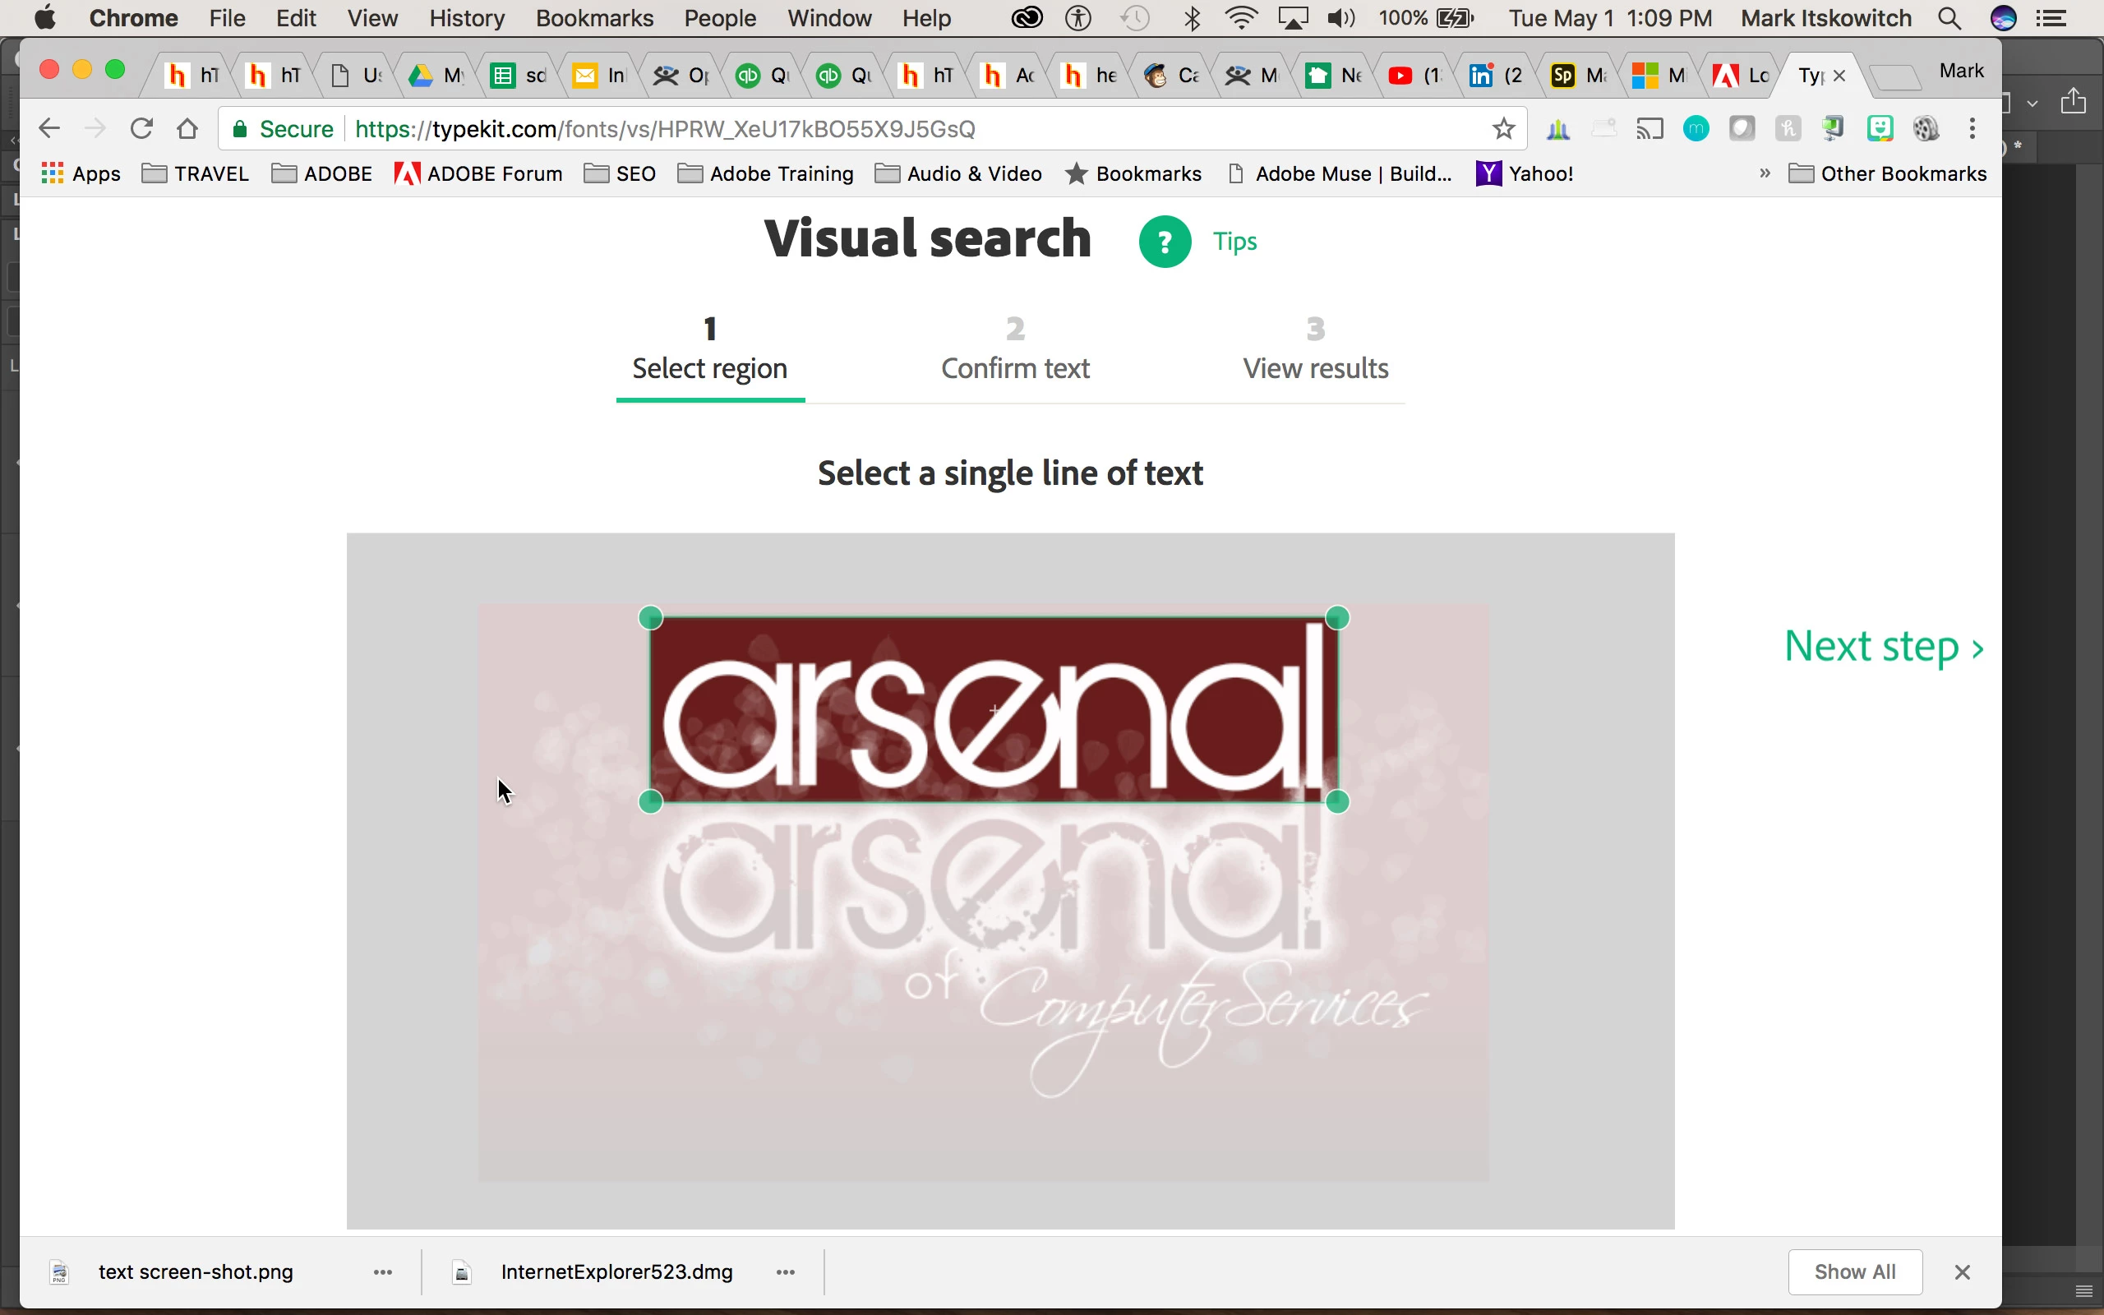
Task: Open Chrome's three-dot menu
Action: tap(1972, 129)
